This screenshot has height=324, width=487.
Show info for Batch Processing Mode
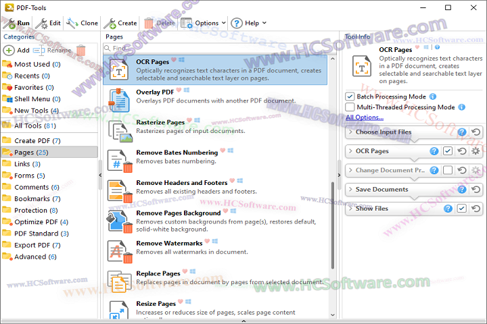pos(433,97)
